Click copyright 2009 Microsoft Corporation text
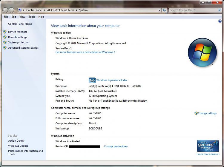This screenshot has width=224, height=167. (x=91, y=43)
